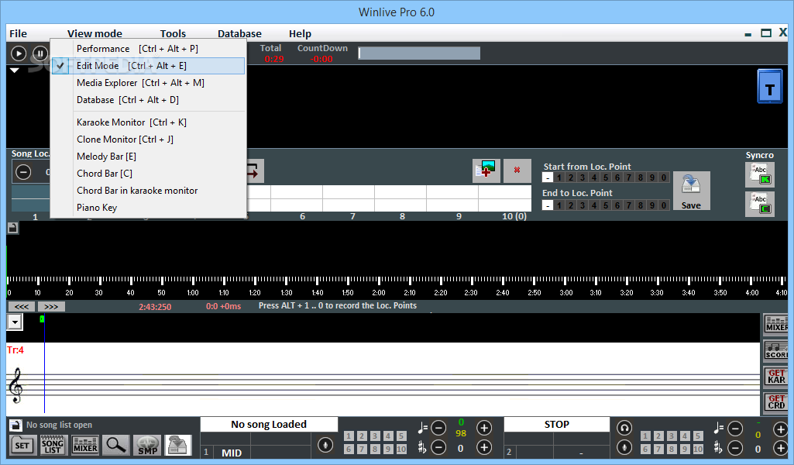Decrease transpose on player 2
The image size is (794, 465).
click(x=735, y=448)
